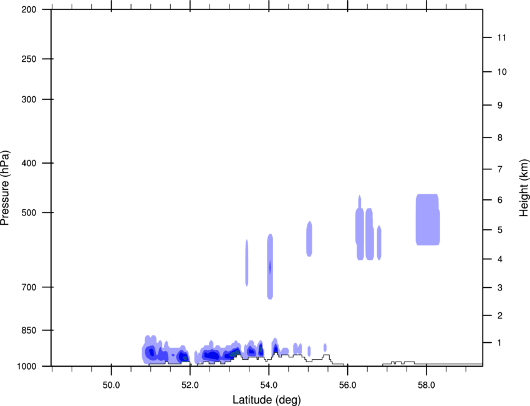This screenshot has width=530, height=406.
Task: Click the 'Pressure (hPa)' axis title
Action: pos(5,188)
